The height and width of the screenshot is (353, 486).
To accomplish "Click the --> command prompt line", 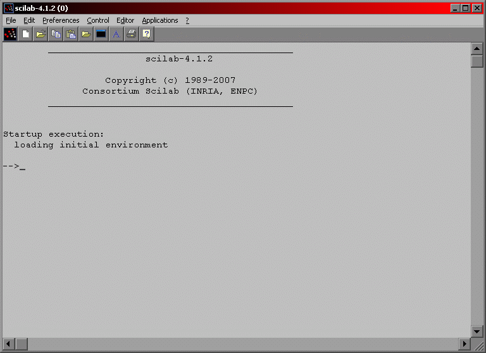I will coord(15,166).
